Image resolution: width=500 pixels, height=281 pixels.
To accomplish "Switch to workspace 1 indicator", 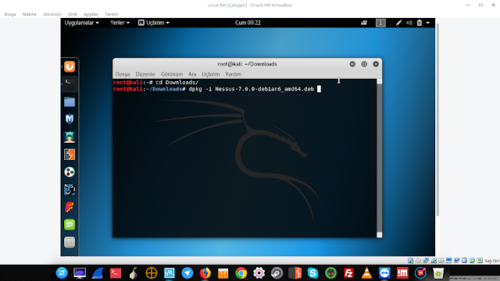I will tap(380, 23).
